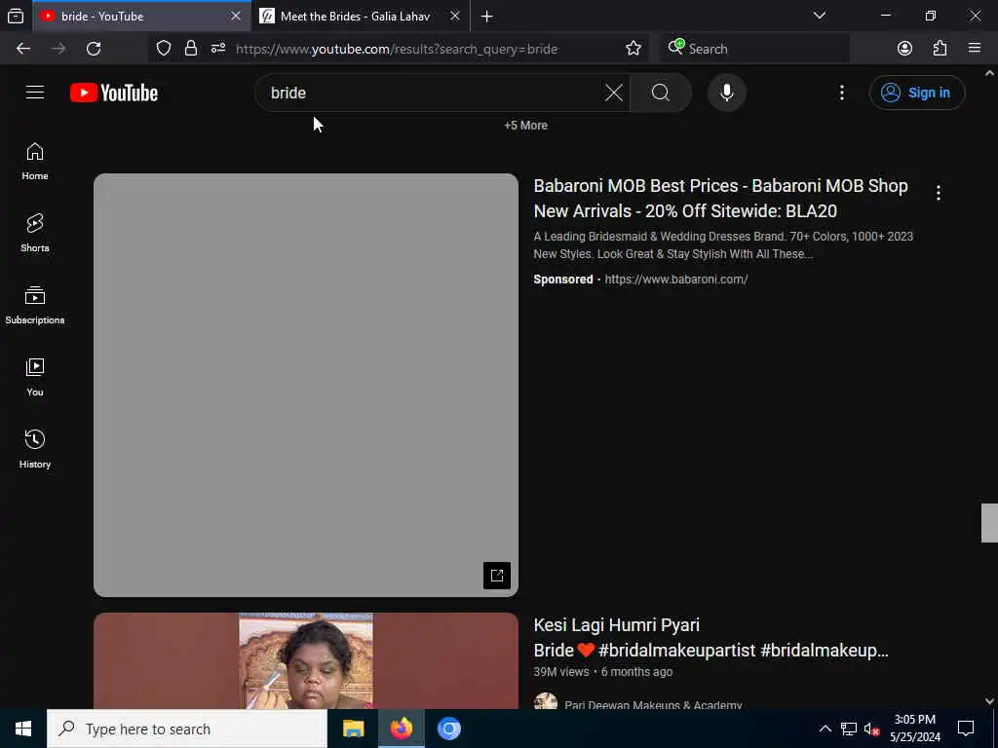Clear the bride search text with X
This screenshot has width=998, height=748.
tap(614, 93)
